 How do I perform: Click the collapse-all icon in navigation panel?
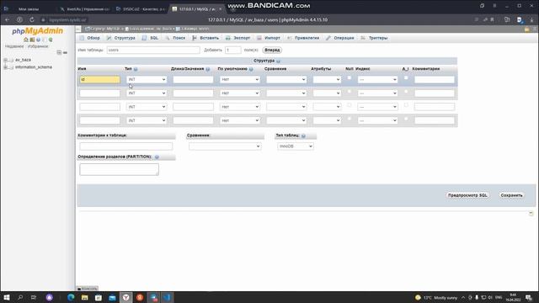click(59, 52)
